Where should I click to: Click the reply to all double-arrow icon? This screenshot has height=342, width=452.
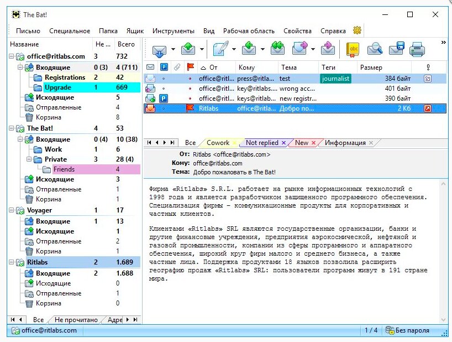277,50
